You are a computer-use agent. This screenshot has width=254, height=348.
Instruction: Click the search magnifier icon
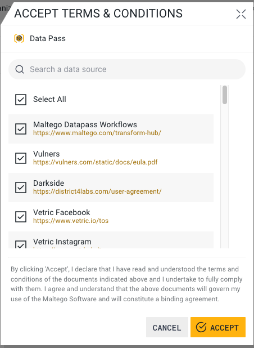[x=20, y=69]
